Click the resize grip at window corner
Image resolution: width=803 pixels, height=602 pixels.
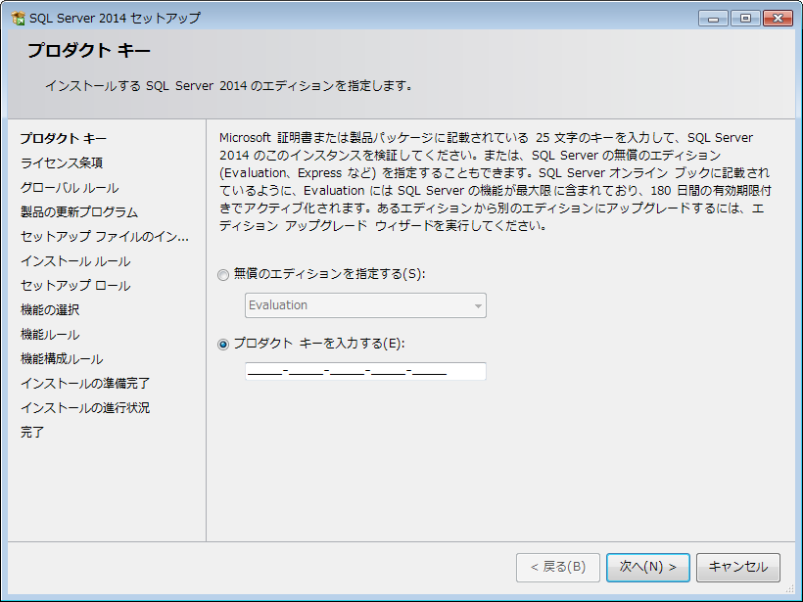[x=790, y=589]
